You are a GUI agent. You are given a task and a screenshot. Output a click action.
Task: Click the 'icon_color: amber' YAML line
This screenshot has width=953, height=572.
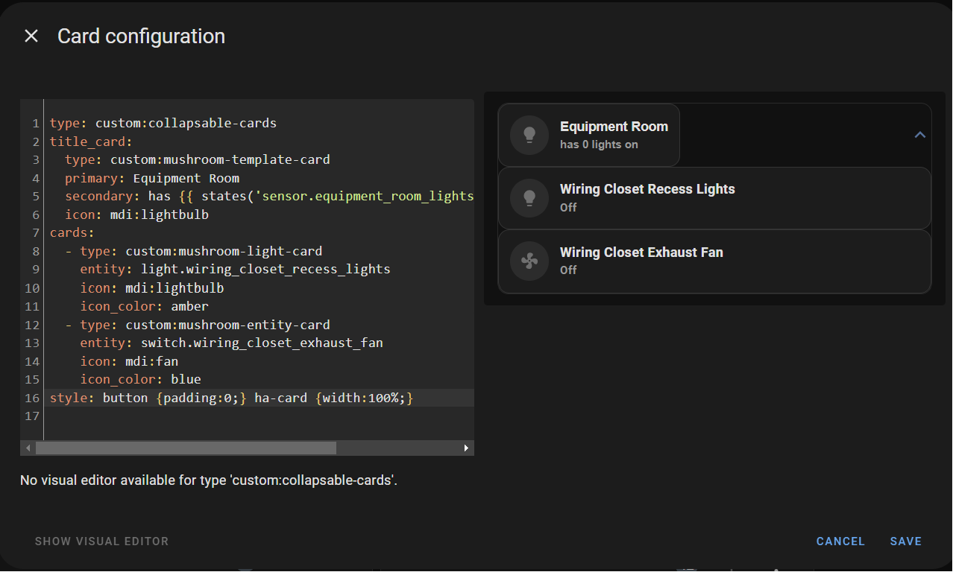coord(144,306)
